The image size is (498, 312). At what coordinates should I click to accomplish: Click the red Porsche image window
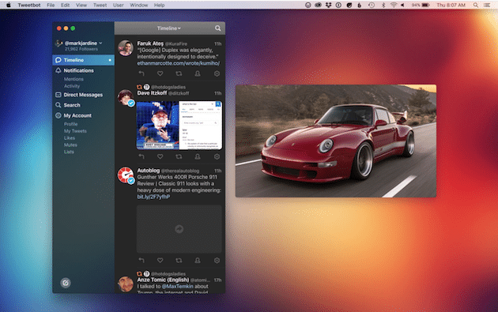click(336, 141)
